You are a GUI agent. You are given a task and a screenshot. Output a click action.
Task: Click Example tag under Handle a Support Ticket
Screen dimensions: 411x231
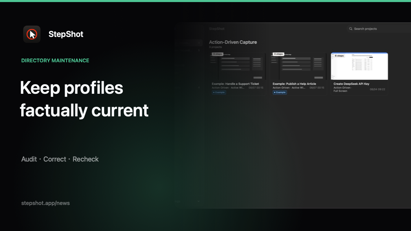(x=219, y=92)
